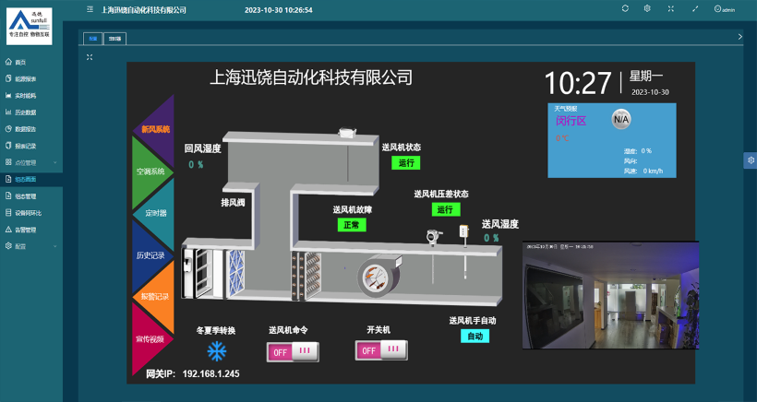The height and width of the screenshot is (402, 757).
Task: Click the pressure sensor gauge icon on duct
Action: pyautogui.click(x=434, y=236)
